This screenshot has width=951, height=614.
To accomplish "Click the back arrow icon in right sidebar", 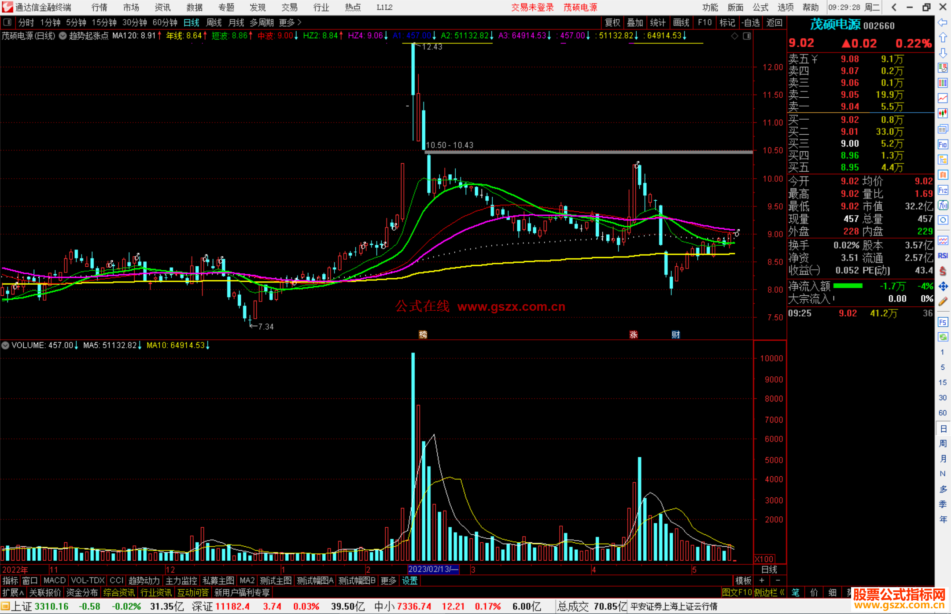I will (x=943, y=22).
